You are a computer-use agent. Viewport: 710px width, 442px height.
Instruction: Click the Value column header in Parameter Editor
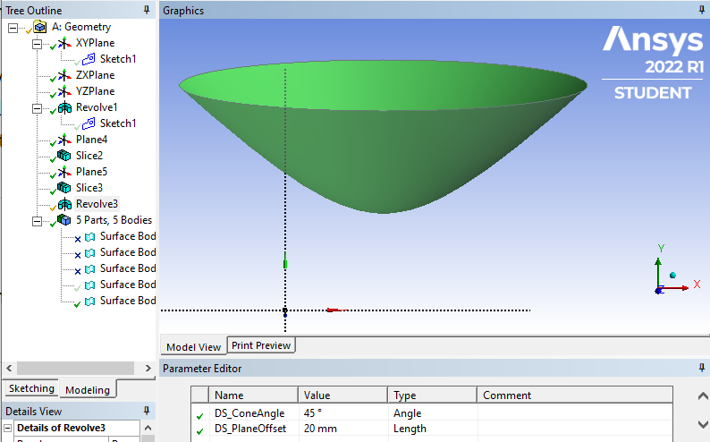tap(317, 395)
